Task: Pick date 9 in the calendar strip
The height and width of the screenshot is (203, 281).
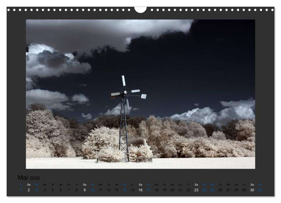Action: click(85, 190)
